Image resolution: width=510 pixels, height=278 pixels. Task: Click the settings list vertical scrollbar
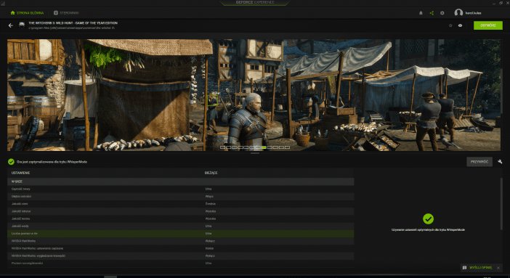tap(501, 204)
